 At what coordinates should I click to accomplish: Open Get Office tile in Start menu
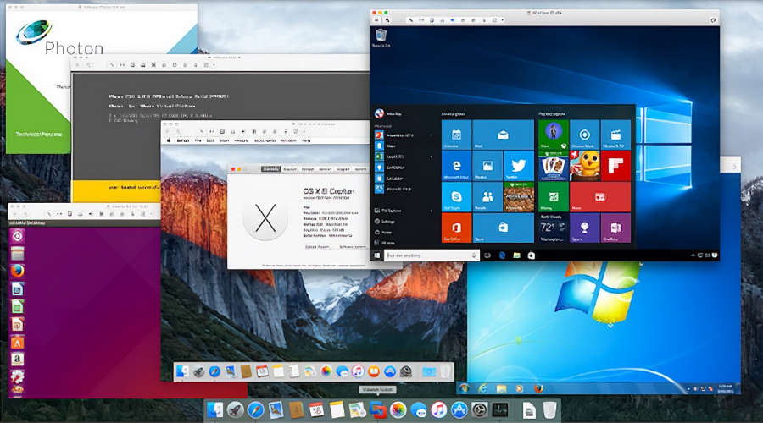coord(456,228)
